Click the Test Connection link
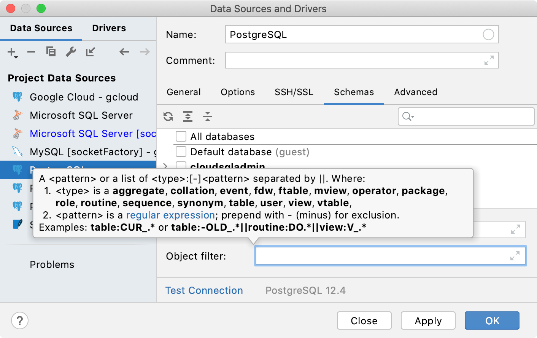The width and height of the screenshot is (537, 338). pos(204,290)
